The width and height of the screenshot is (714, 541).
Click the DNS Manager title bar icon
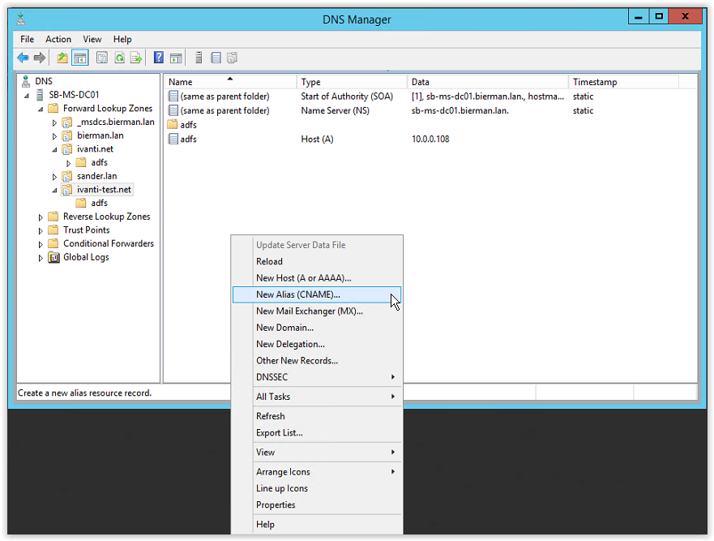point(21,19)
